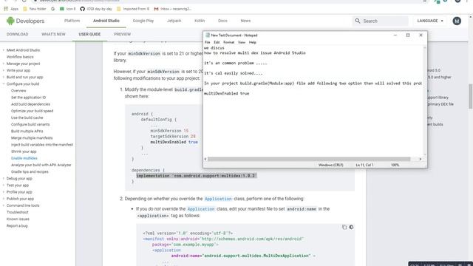Click the copy code icon in XML snippet
473x266 pixels.
point(344,227)
